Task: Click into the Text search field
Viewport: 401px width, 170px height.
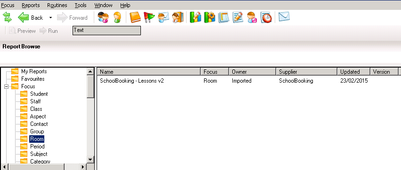Action: tap(106, 31)
